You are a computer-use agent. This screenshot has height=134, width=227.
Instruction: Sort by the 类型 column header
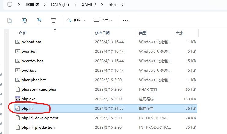click(x=142, y=33)
